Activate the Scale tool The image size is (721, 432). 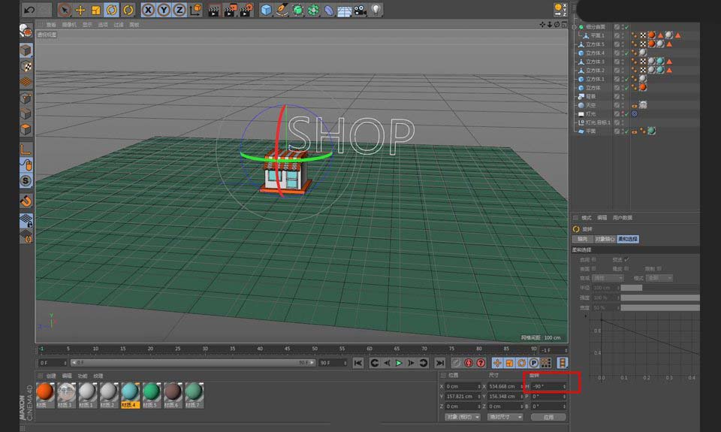[96, 10]
